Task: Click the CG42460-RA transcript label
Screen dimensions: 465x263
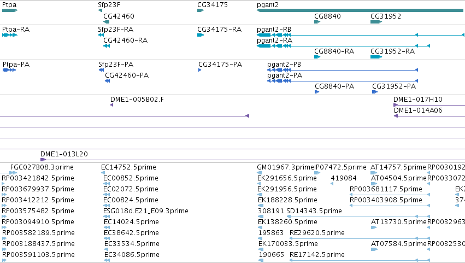Action: [125, 40]
